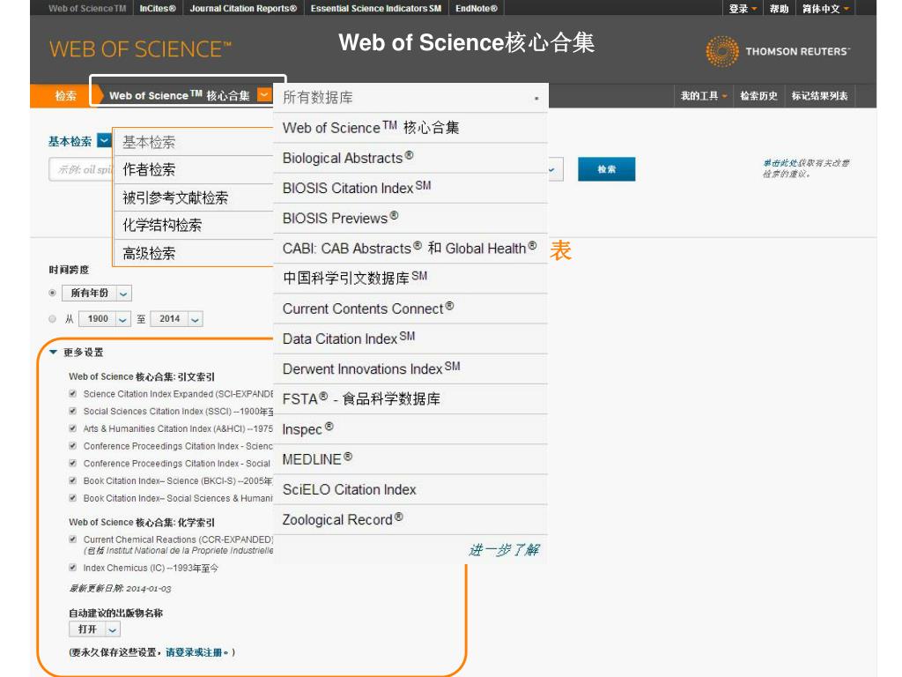Toggle Social Sciences Citation Index checkbox
Viewport: 902px width, 677px height.
coord(72,411)
